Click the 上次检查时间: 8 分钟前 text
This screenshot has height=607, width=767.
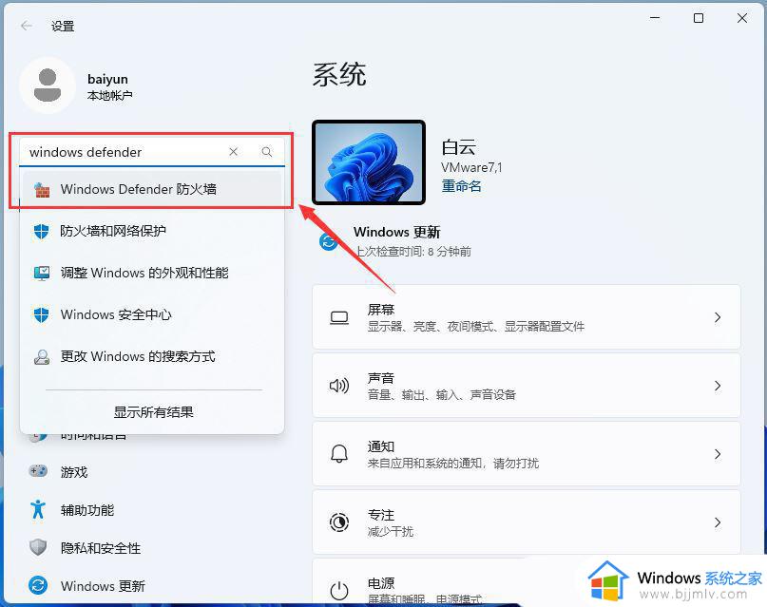tap(412, 251)
